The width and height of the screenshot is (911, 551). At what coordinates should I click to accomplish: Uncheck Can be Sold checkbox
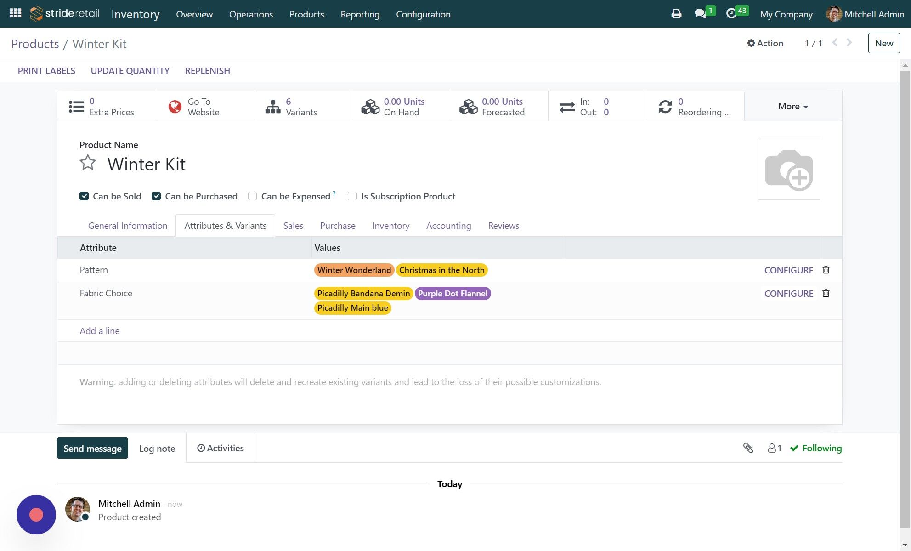(84, 196)
